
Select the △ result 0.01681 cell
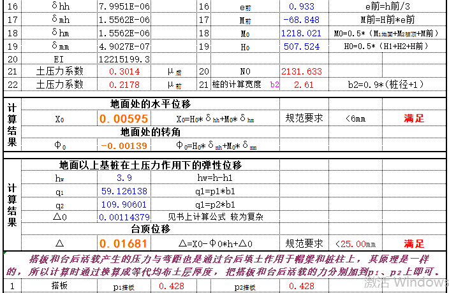click(x=124, y=243)
